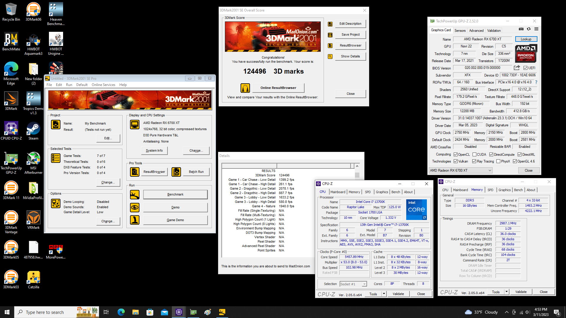
Task: Click the Batch Run icon in Pro Tools
Action: coord(176,172)
